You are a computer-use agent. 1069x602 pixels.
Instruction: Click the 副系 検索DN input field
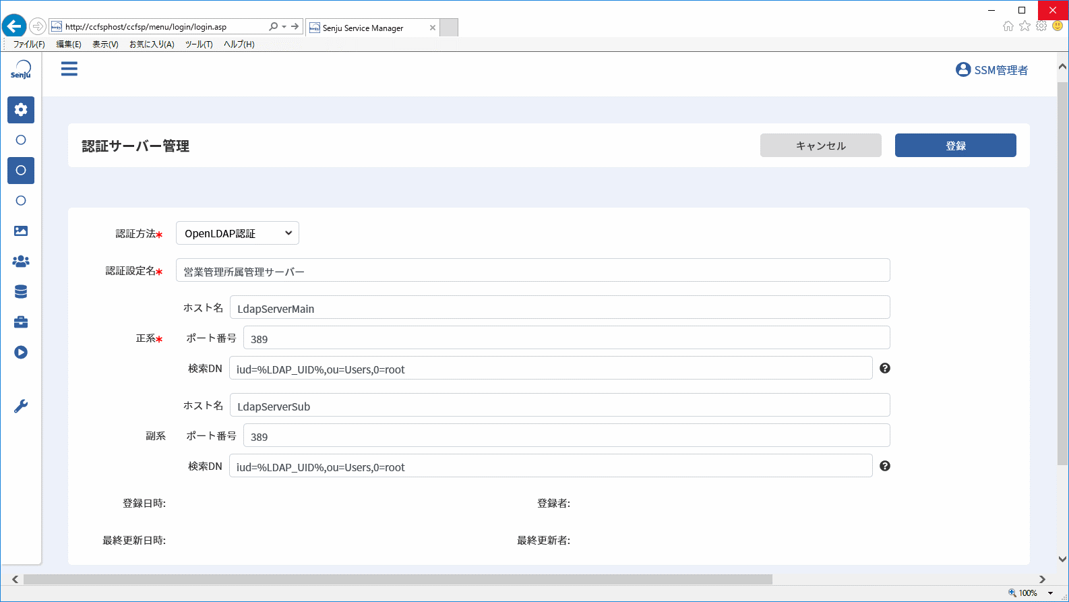tap(551, 466)
